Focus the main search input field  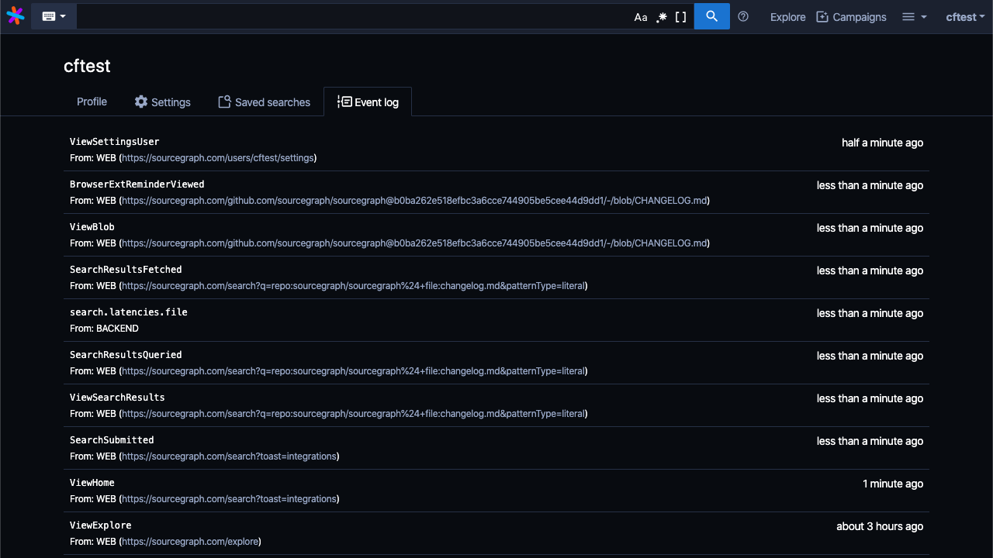click(353, 16)
